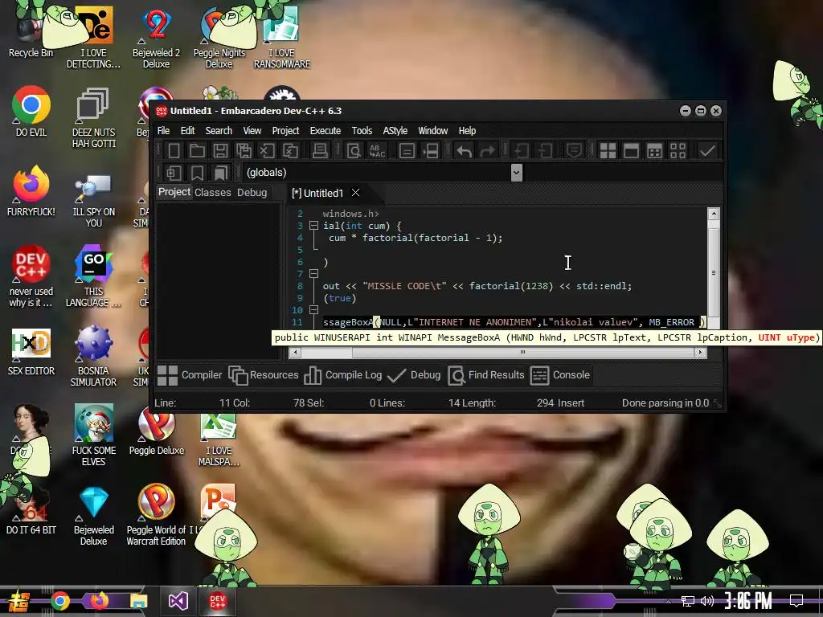Open the (globals) class dropdown
The image size is (823, 617).
point(517,173)
